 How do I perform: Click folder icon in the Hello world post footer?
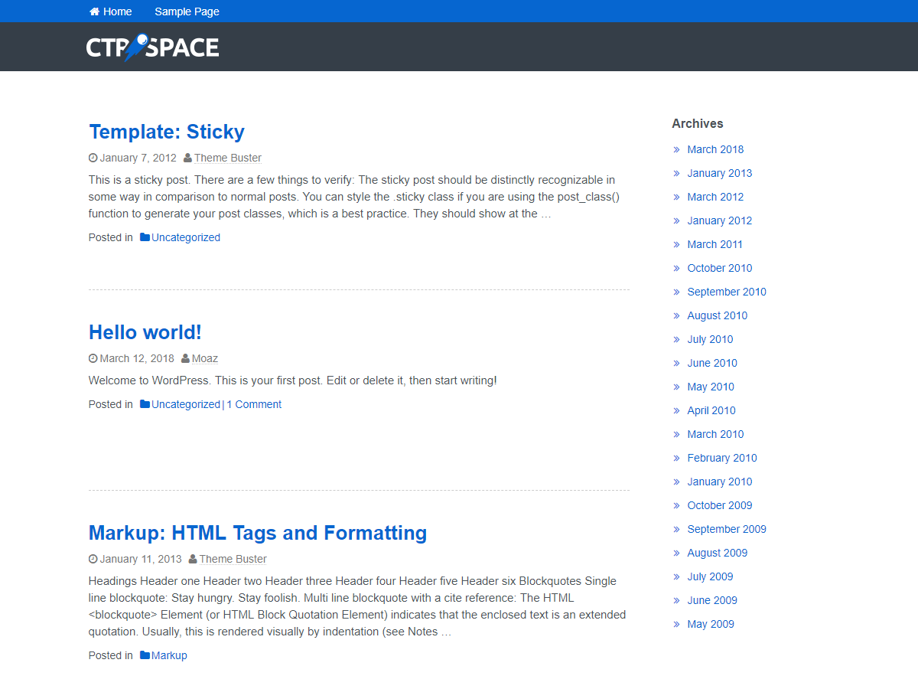145,404
